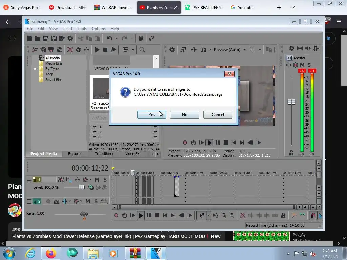Screen dimensions: 347x260
Task: Mute video track 1 with M
Action: click(97, 180)
